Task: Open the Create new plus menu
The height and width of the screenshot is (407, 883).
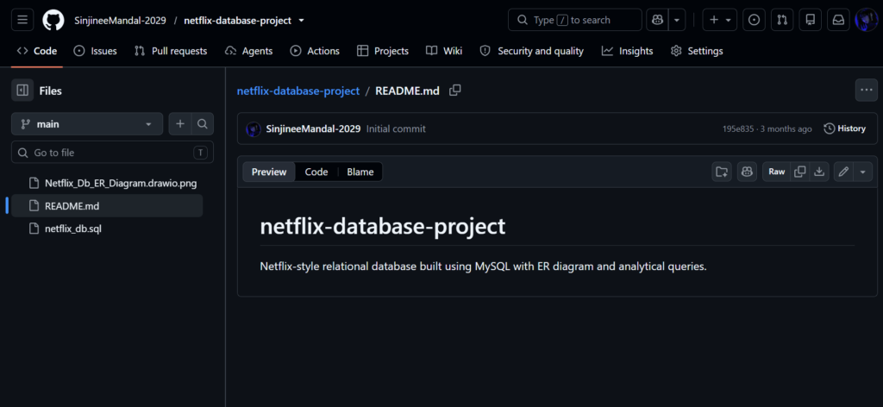Action: tap(720, 20)
